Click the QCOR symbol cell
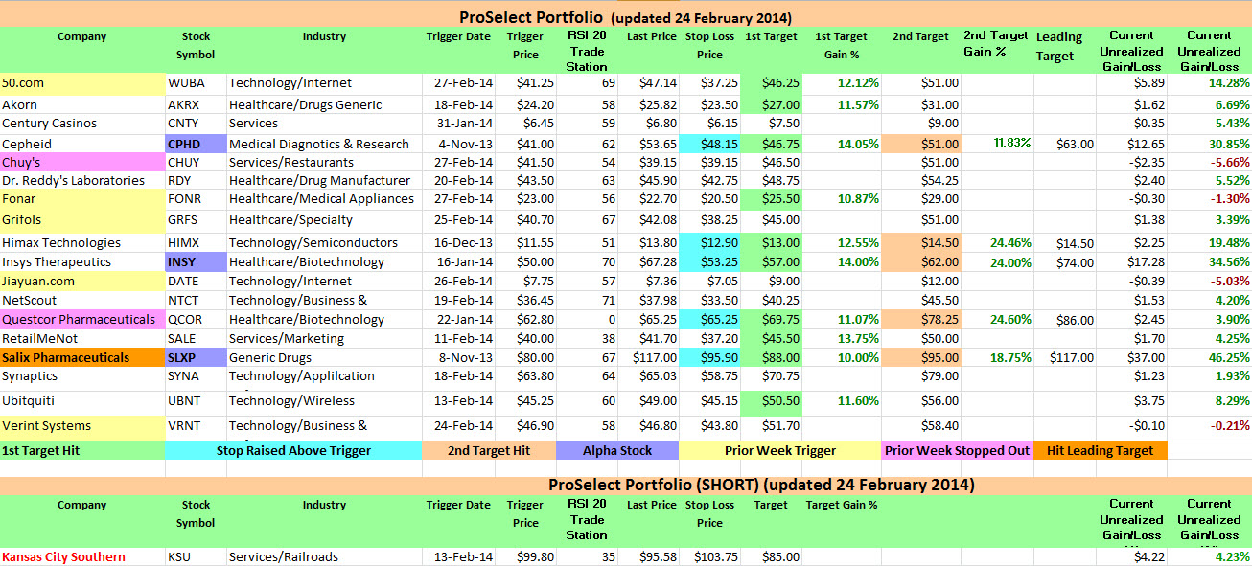 (196, 319)
